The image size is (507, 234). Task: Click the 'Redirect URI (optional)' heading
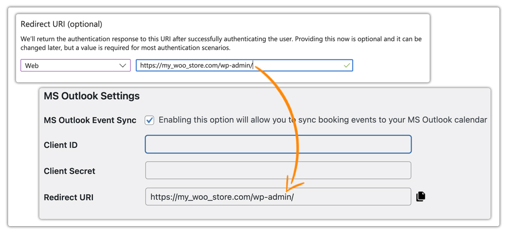(x=61, y=24)
